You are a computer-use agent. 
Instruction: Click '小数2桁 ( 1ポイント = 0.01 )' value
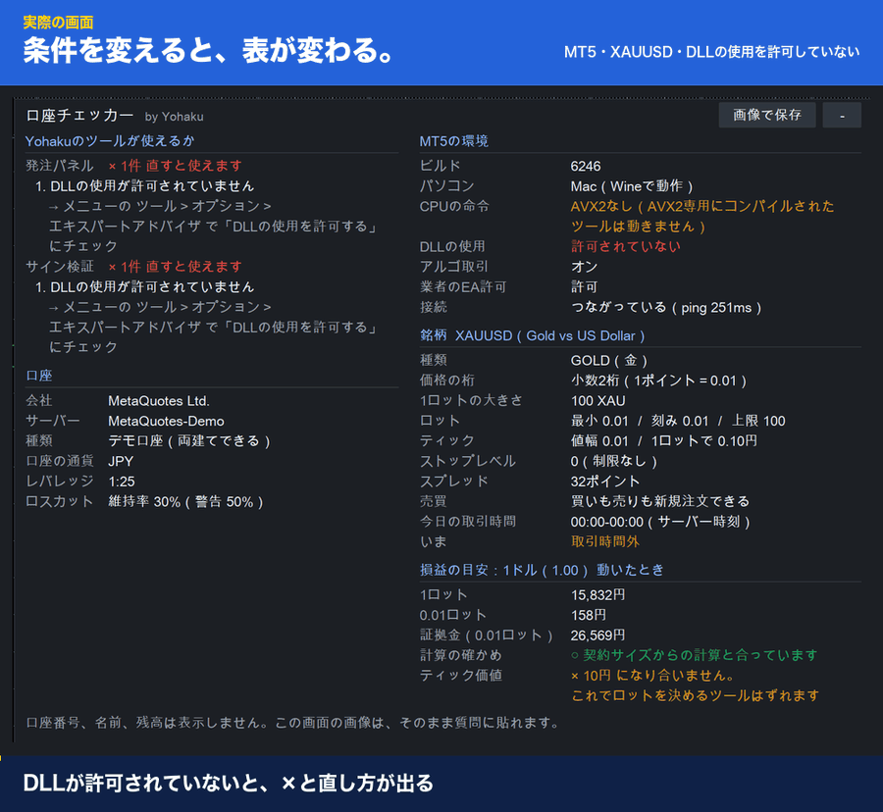click(659, 381)
